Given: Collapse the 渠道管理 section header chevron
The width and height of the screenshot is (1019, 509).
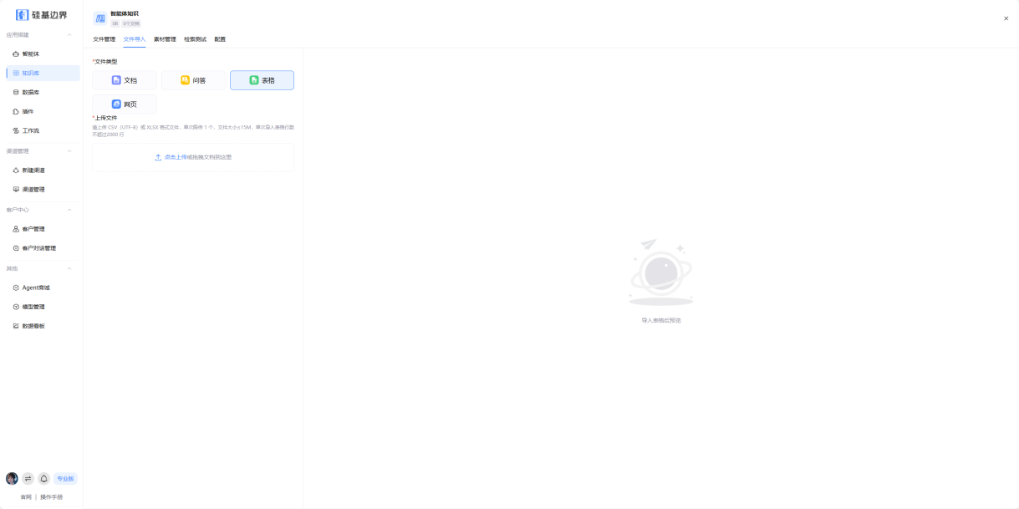Looking at the screenshot, I should (69, 151).
